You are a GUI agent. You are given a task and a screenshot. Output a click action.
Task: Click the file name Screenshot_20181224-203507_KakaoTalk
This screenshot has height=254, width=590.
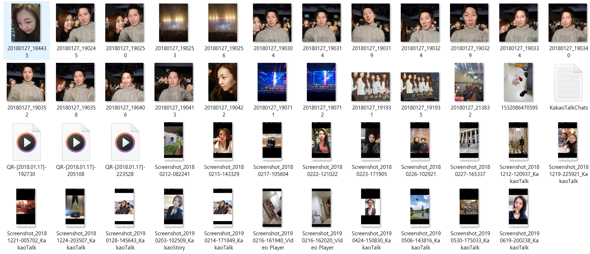pos(76,241)
